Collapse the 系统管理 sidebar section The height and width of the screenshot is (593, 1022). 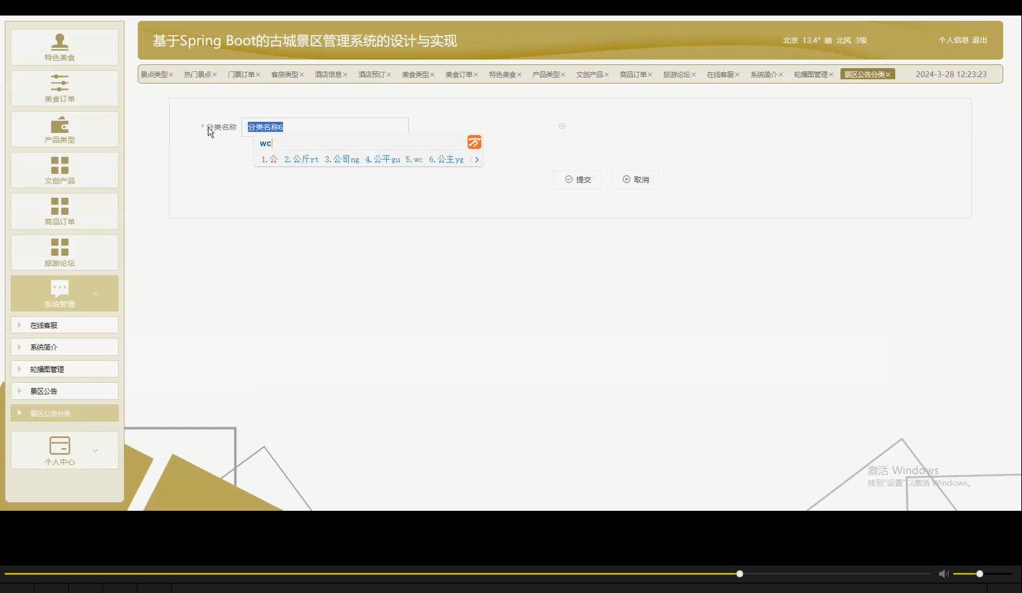64,294
